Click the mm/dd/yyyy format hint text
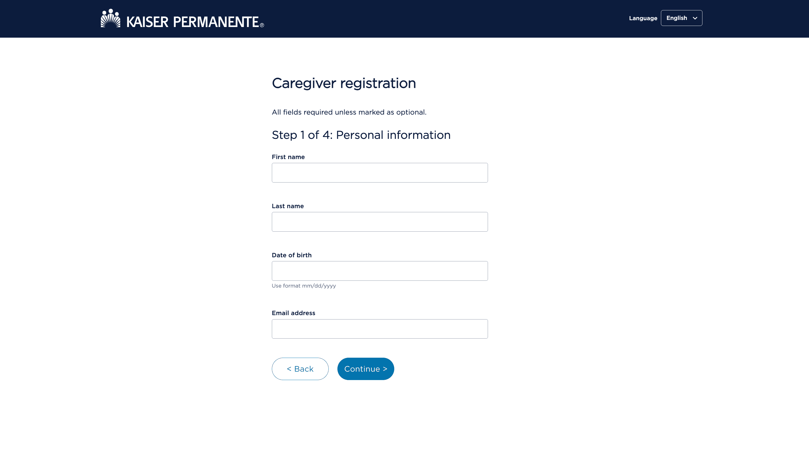 click(304, 286)
